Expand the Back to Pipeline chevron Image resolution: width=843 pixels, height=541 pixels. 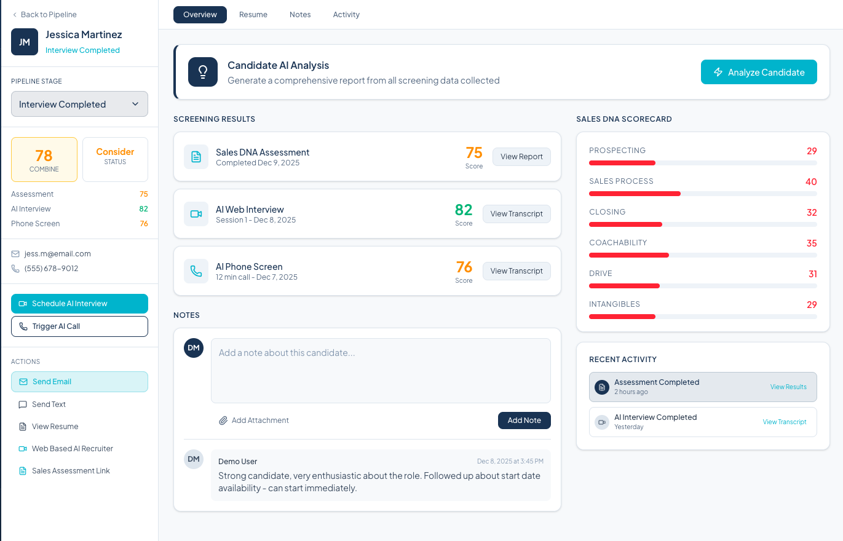14,14
